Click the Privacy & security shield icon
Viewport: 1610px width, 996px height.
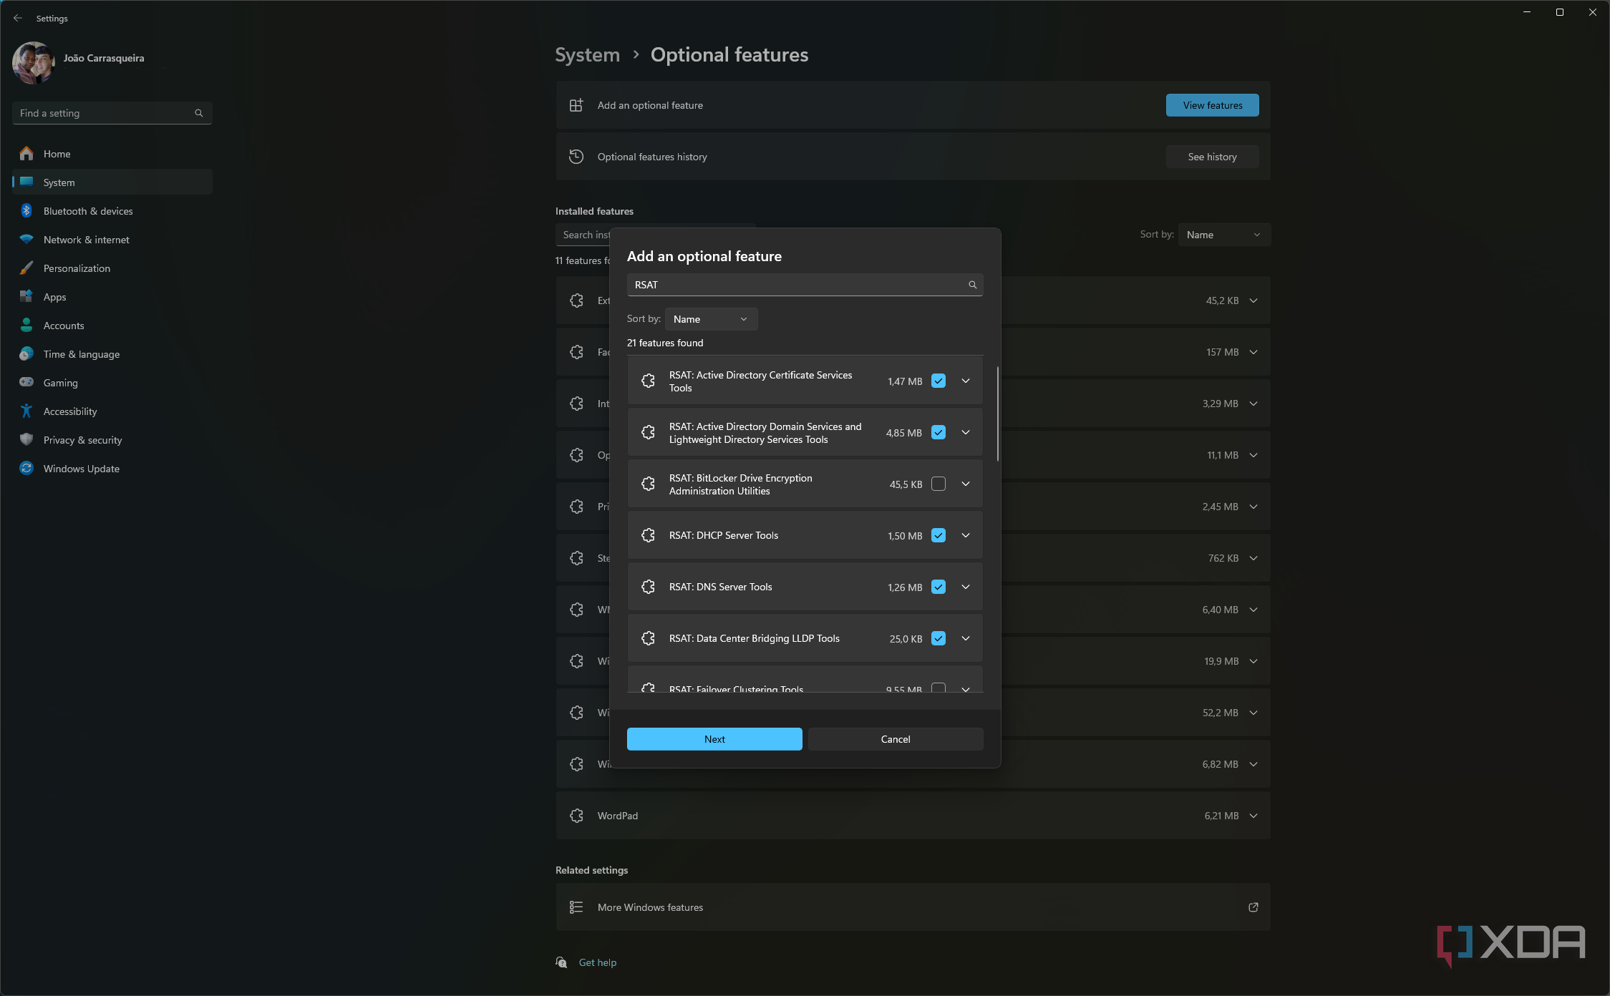click(26, 439)
